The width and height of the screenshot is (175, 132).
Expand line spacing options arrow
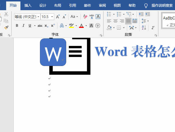click(148, 21)
